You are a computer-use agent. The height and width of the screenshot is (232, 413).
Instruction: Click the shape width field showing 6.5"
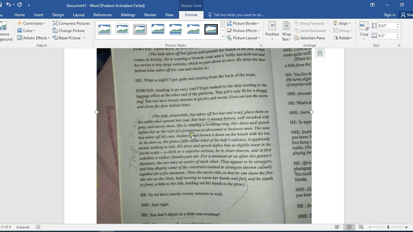pyautogui.click(x=387, y=35)
